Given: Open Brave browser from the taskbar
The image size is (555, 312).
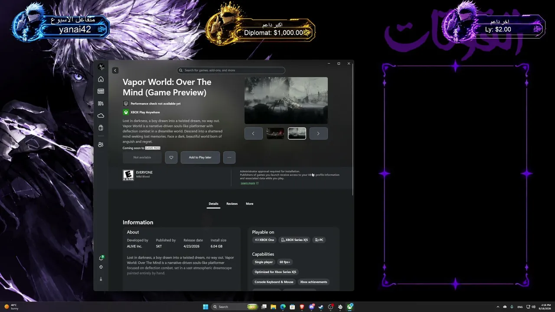Looking at the screenshot, I should pyautogui.click(x=302, y=307).
